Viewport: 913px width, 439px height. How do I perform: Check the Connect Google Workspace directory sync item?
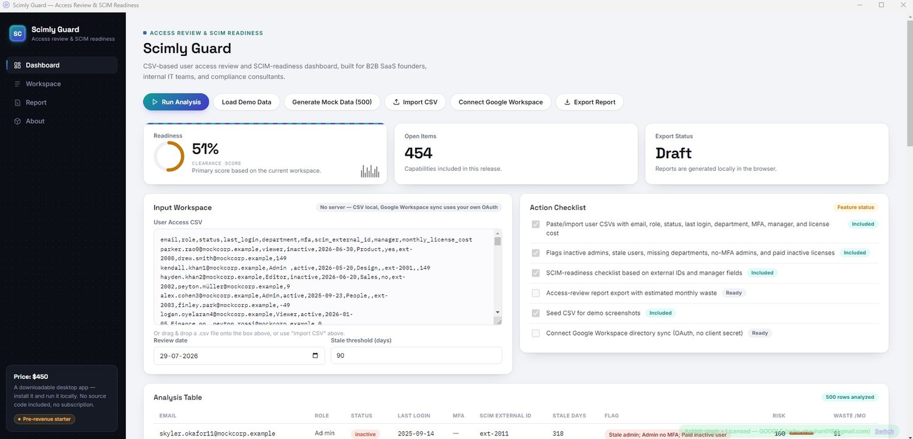click(x=536, y=333)
